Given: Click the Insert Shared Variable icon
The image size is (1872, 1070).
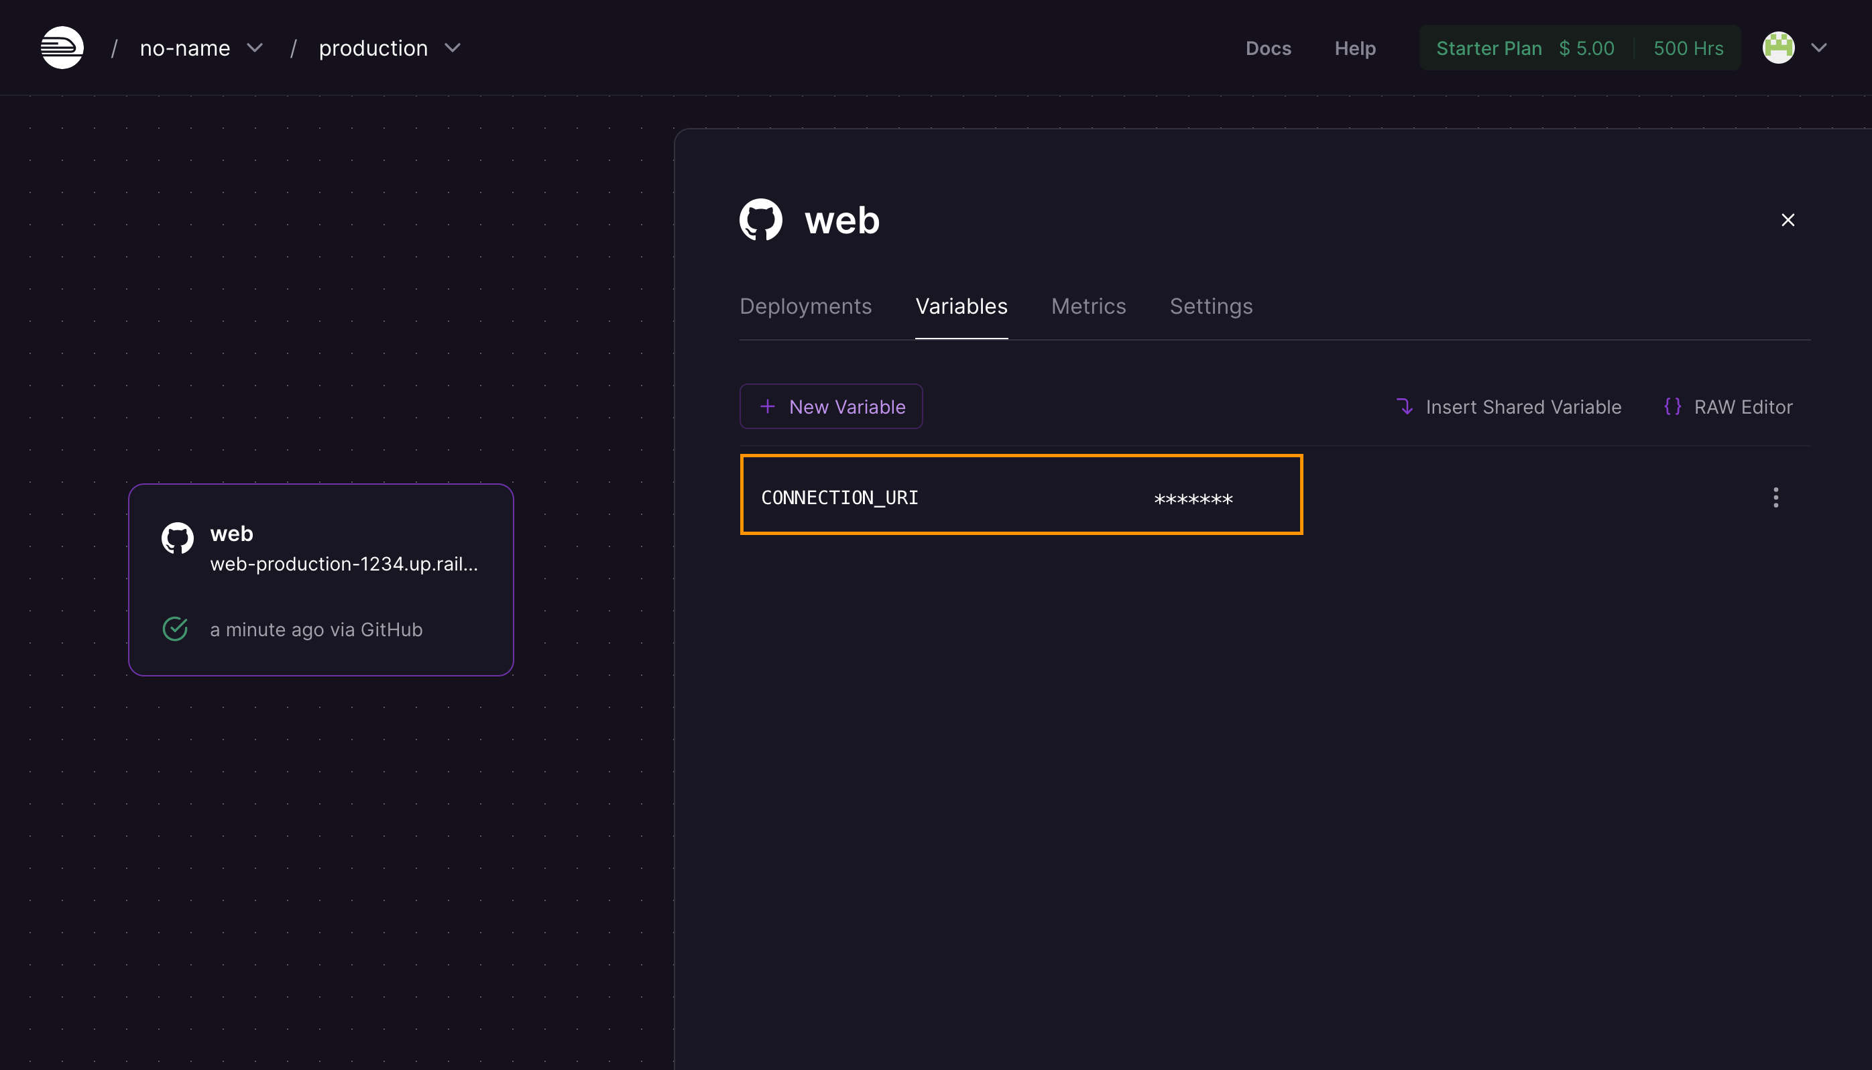Looking at the screenshot, I should [x=1405, y=406].
